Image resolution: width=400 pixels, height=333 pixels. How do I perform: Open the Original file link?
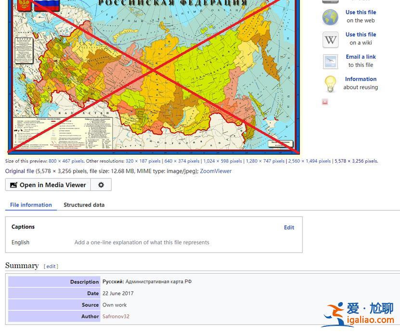click(20, 171)
